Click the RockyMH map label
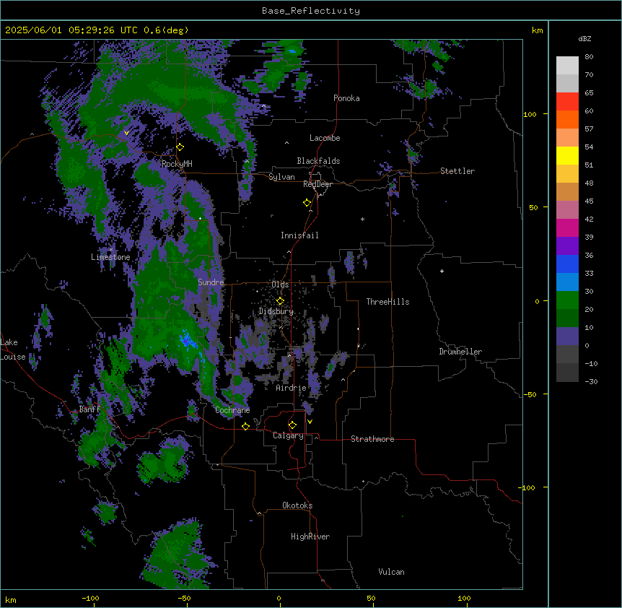Screen dimensions: 622x608 coord(177,164)
